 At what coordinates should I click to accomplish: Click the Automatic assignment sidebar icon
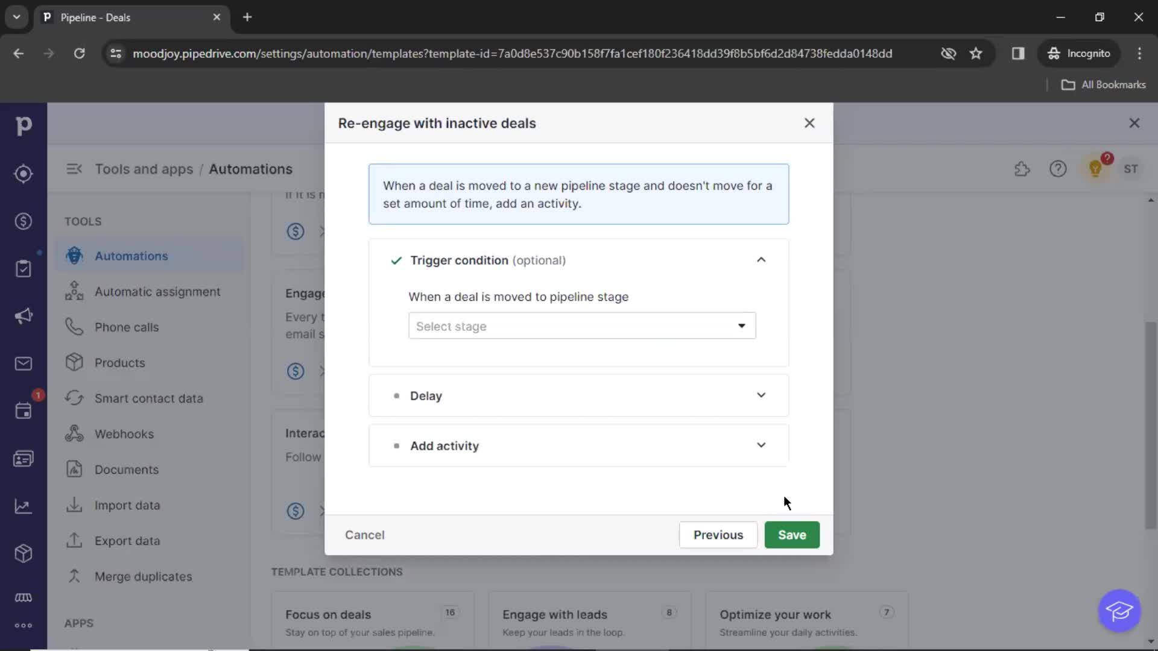pos(75,292)
